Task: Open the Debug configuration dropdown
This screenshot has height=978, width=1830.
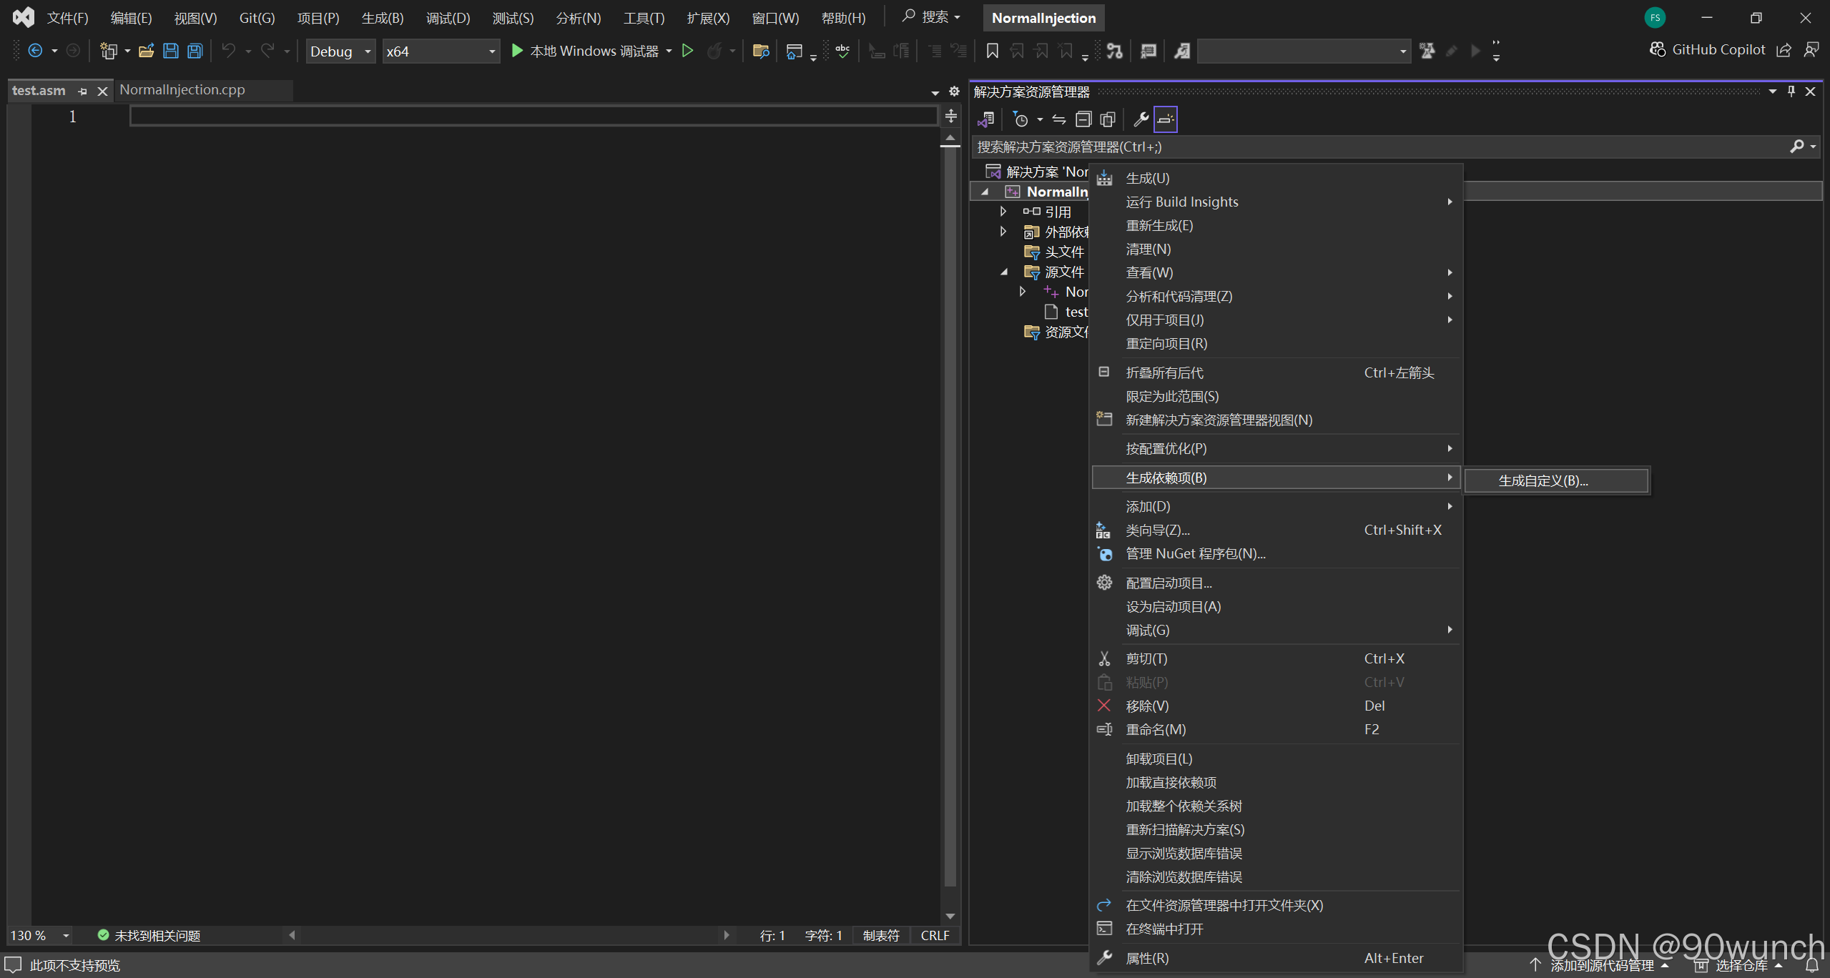Action: click(341, 51)
